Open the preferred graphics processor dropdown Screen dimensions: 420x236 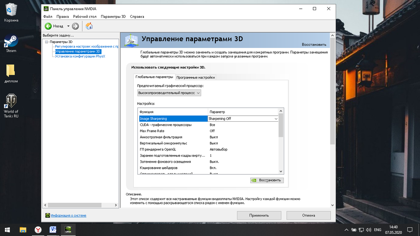pos(198,93)
